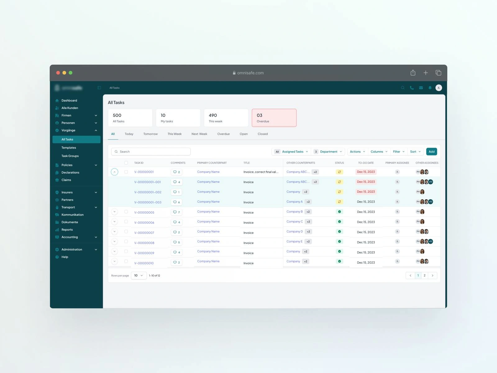Screen dimensions: 497x373
Task: Click the Search input field
Action: [x=151, y=152]
